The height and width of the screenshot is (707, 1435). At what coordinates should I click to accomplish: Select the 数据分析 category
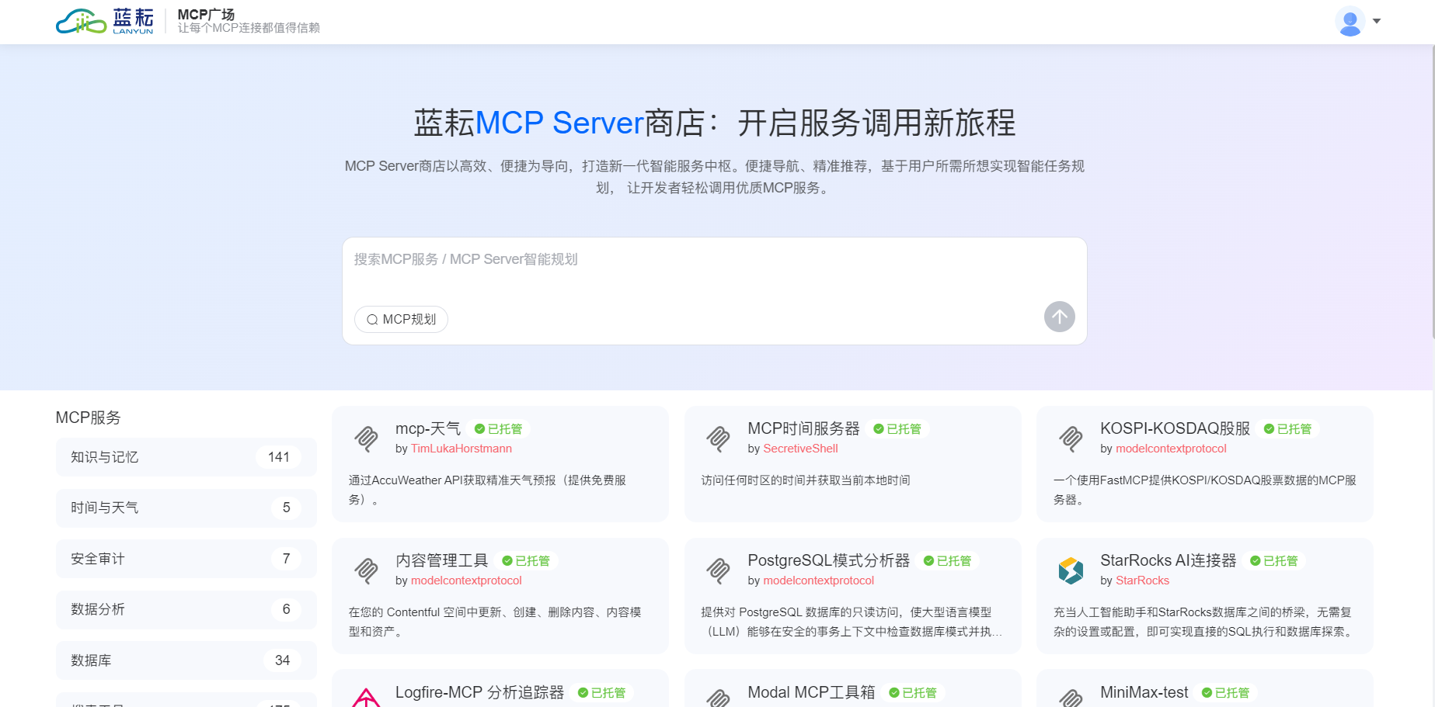(186, 609)
